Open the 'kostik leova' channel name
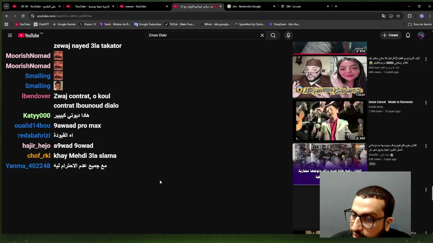The image size is (433, 243). click(x=376, y=107)
